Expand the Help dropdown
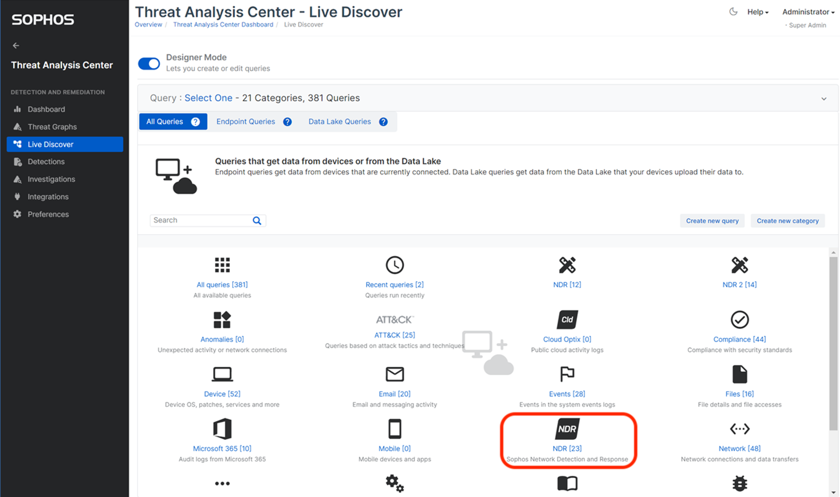The image size is (840, 497). coord(758,12)
